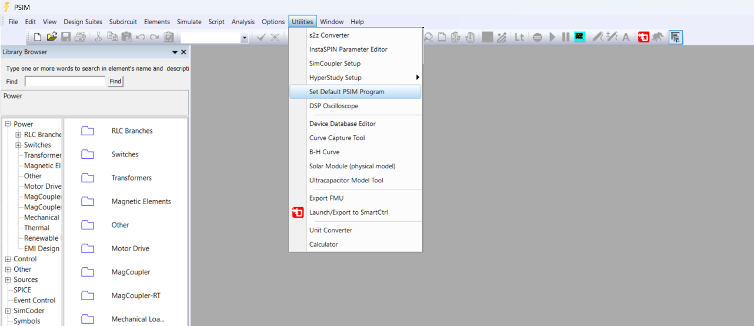Image resolution: width=754 pixels, height=326 pixels.
Task: Open the waveform viewer cyan icon
Action: click(580, 37)
